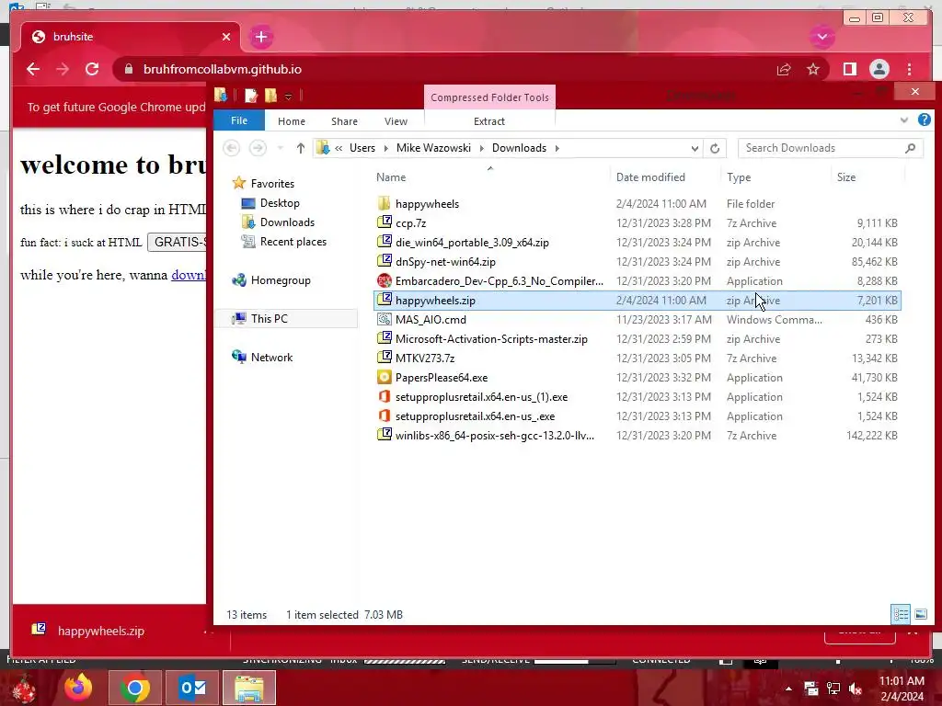The image size is (942, 706).
Task: Open Customize Quick Access Toolbar dropdown
Action: (288, 96)
